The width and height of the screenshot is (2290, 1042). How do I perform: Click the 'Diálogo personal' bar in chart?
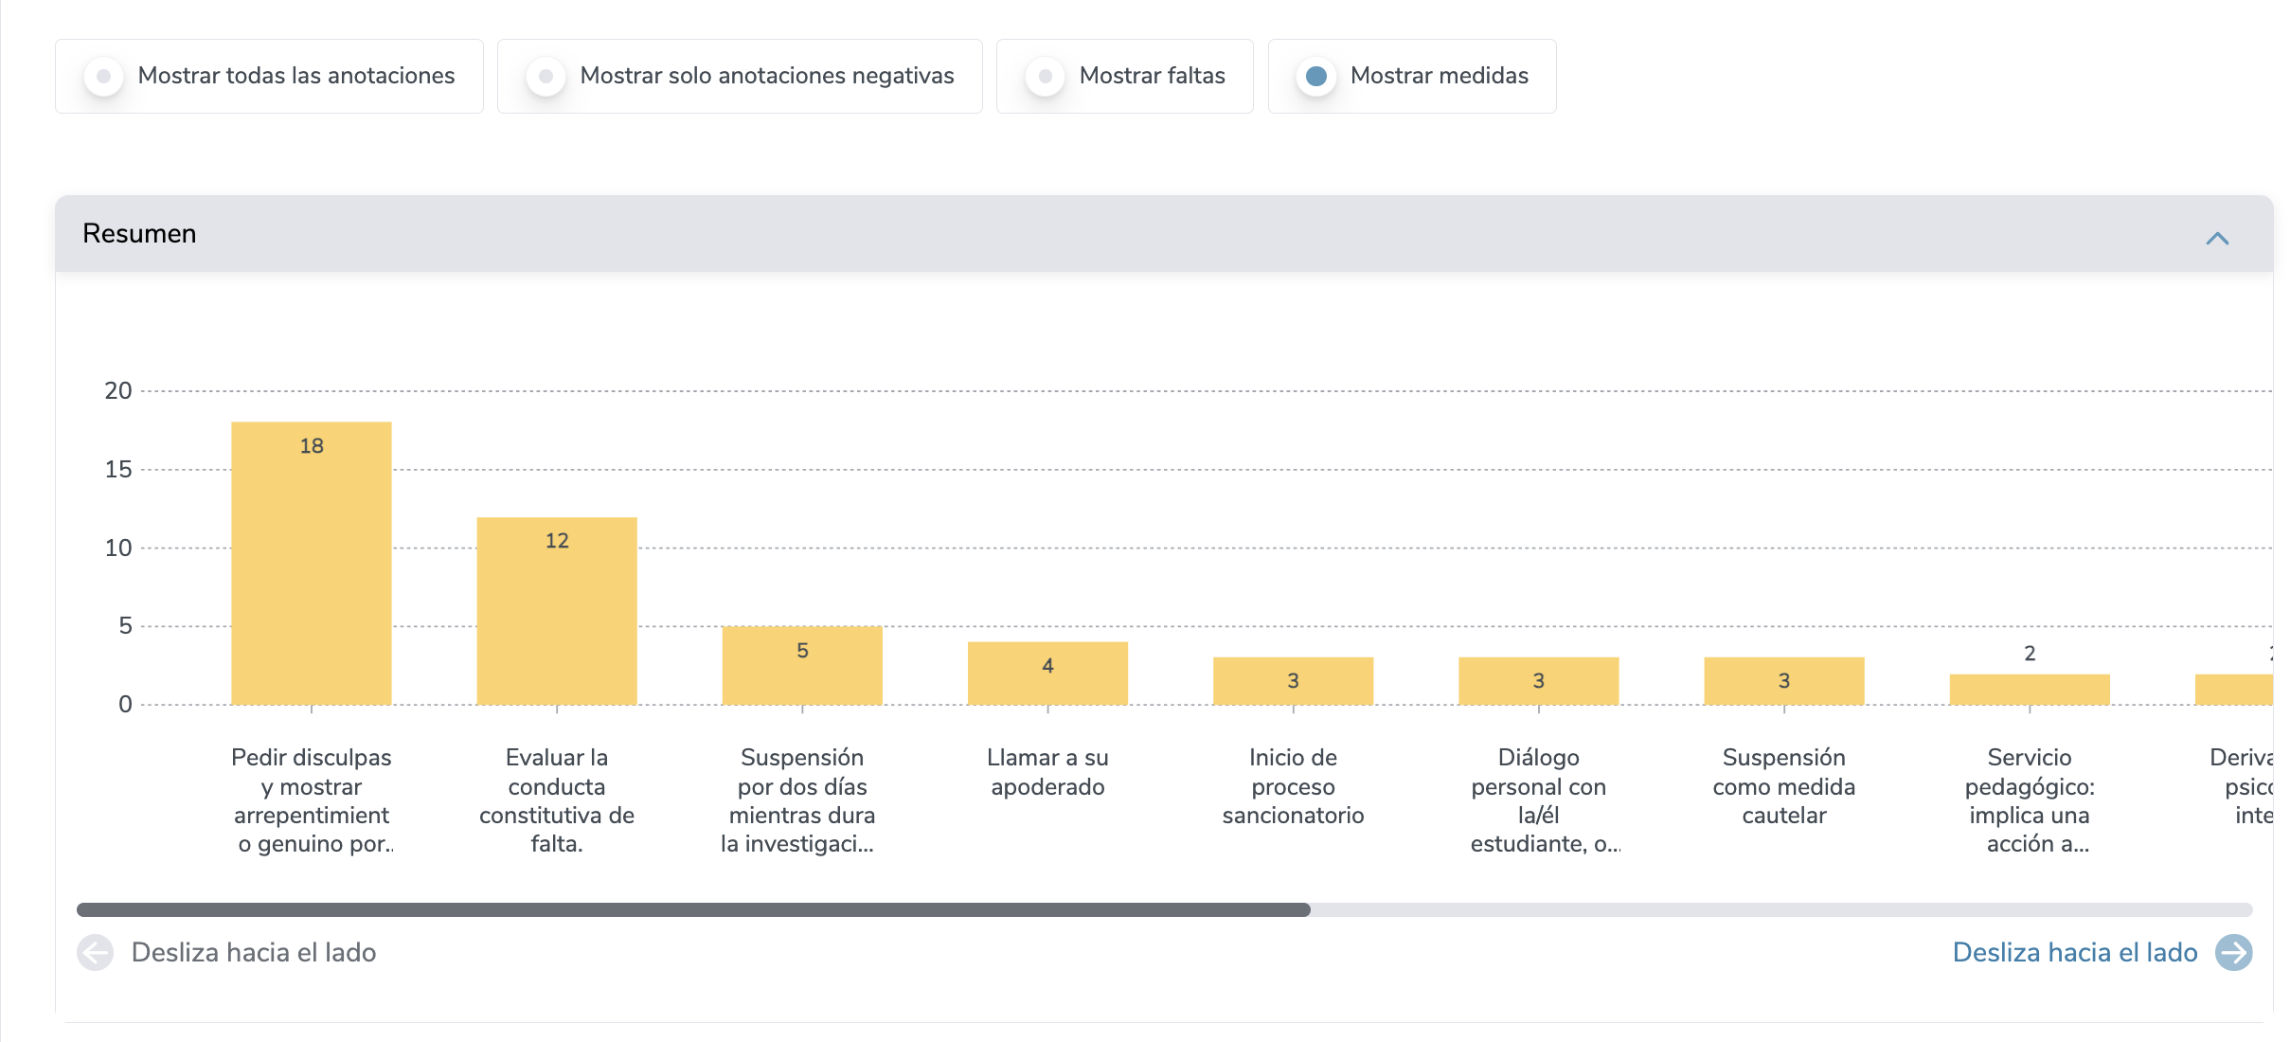(x=1538, y=682)
